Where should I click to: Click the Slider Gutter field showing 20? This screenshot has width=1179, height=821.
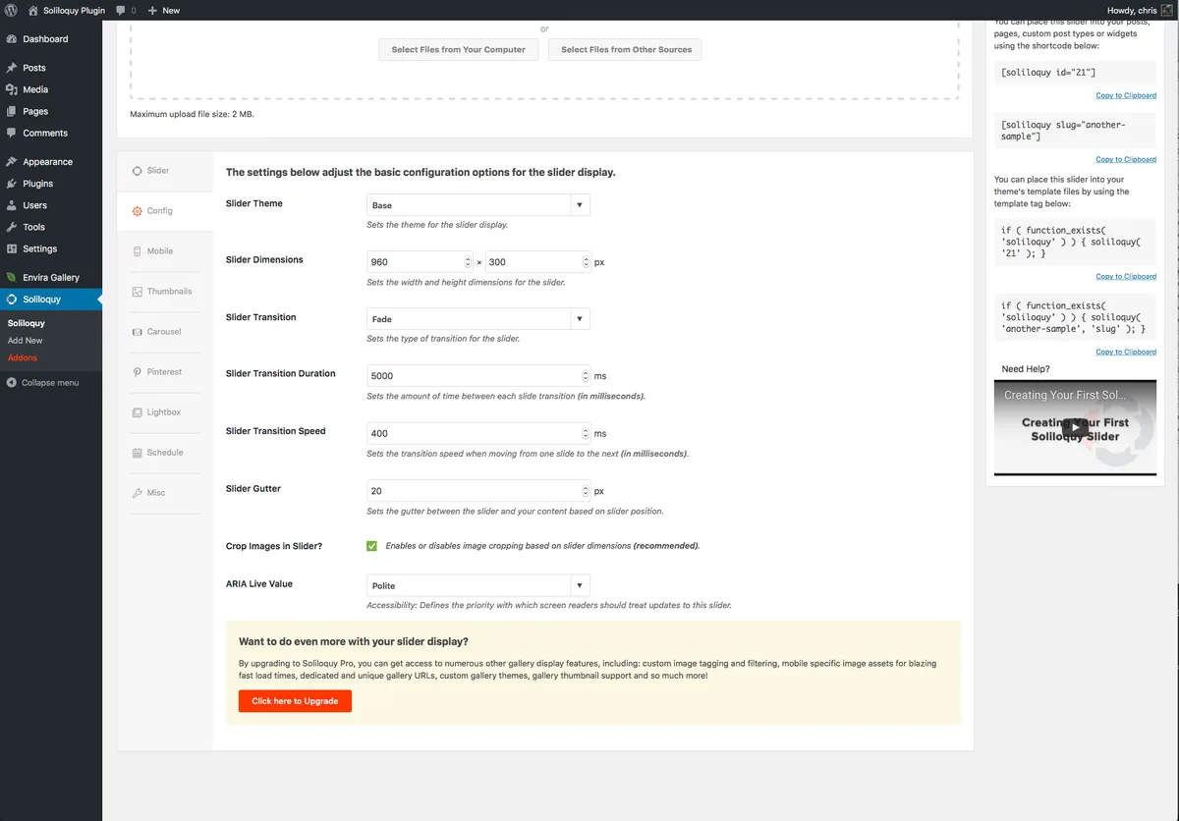coord(479,490)
